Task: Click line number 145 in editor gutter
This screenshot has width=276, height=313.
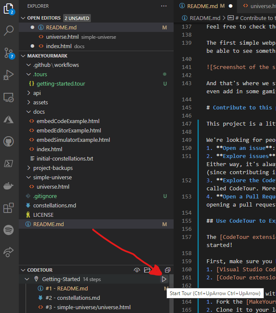Action: coord(186,108)
